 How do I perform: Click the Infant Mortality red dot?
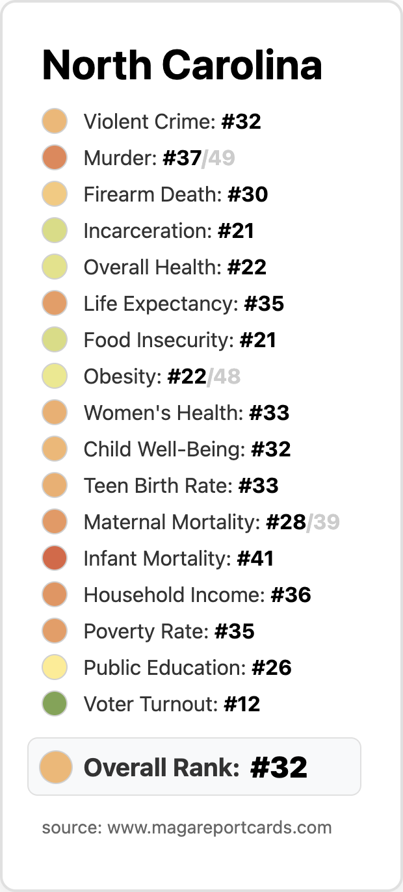[x=55, y=558]
